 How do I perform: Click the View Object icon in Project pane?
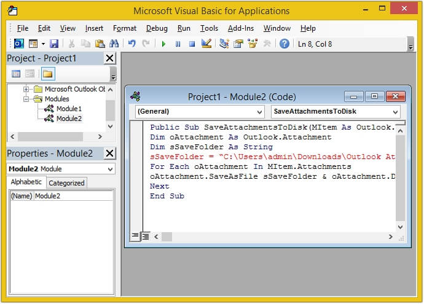click(x=29, y=74)
